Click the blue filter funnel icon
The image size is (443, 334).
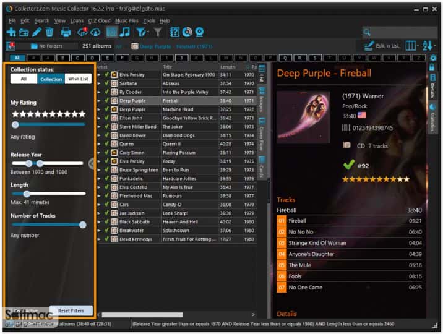141,32
